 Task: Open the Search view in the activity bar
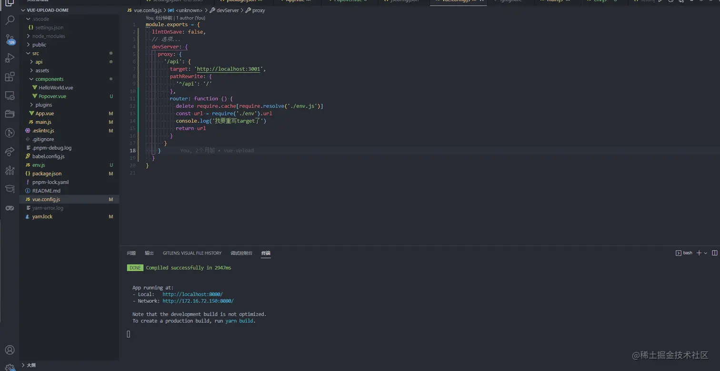pos(10,20)
